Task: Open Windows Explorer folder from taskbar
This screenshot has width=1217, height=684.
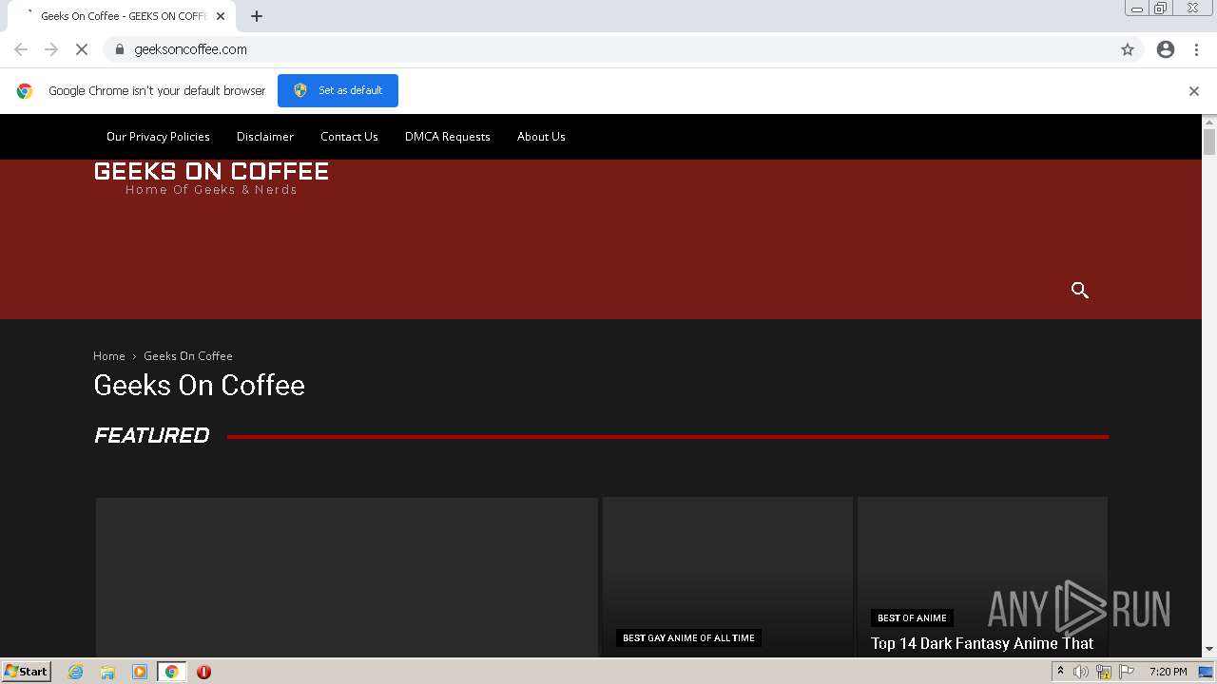Action: 107,672
